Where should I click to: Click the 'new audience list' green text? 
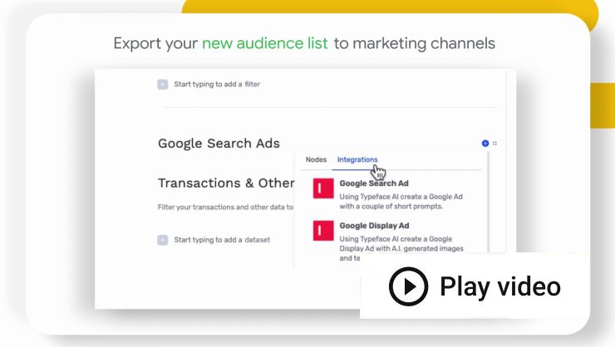tap(265, 43)
